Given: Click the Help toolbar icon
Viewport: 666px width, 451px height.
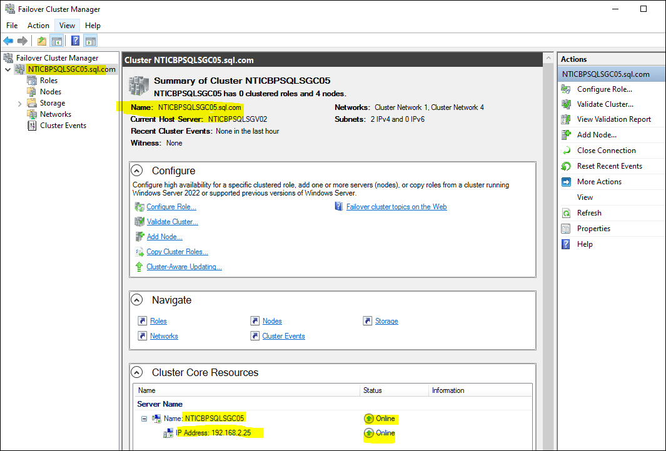Looking at the screenshot, I should [75, 41].
